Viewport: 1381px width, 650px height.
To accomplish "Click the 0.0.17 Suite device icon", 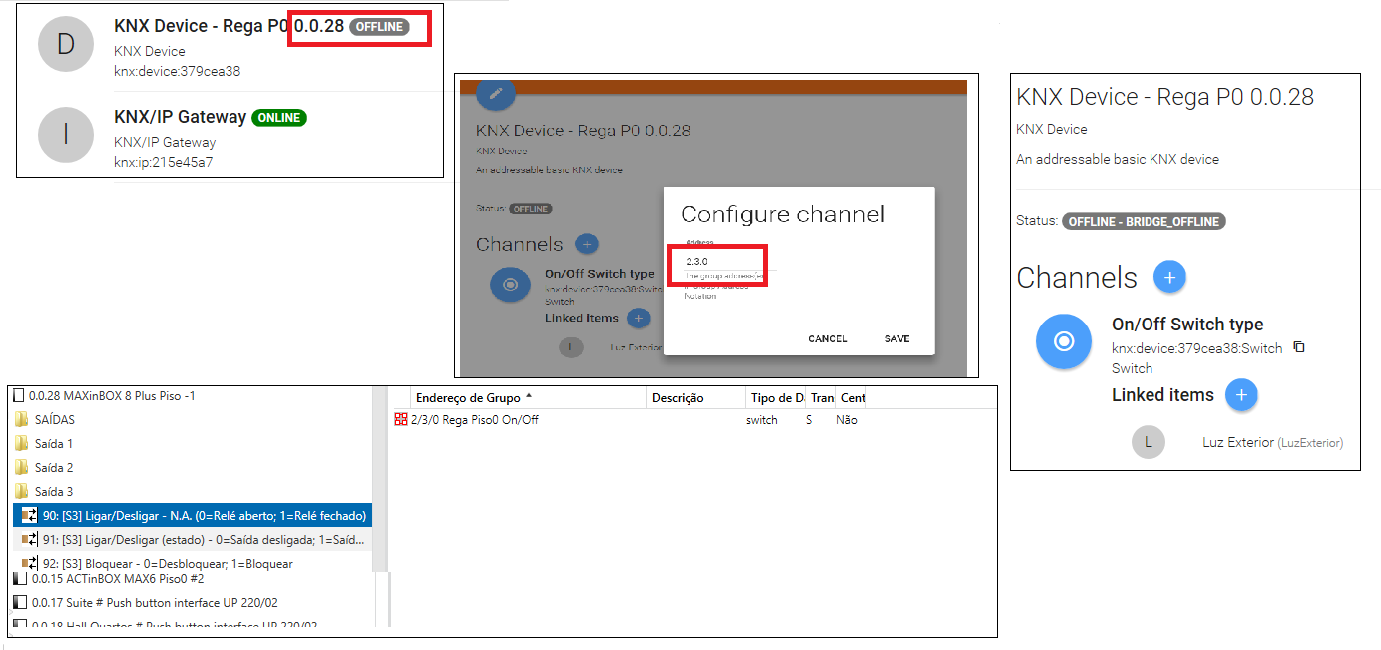I will (x=19, y=602).
